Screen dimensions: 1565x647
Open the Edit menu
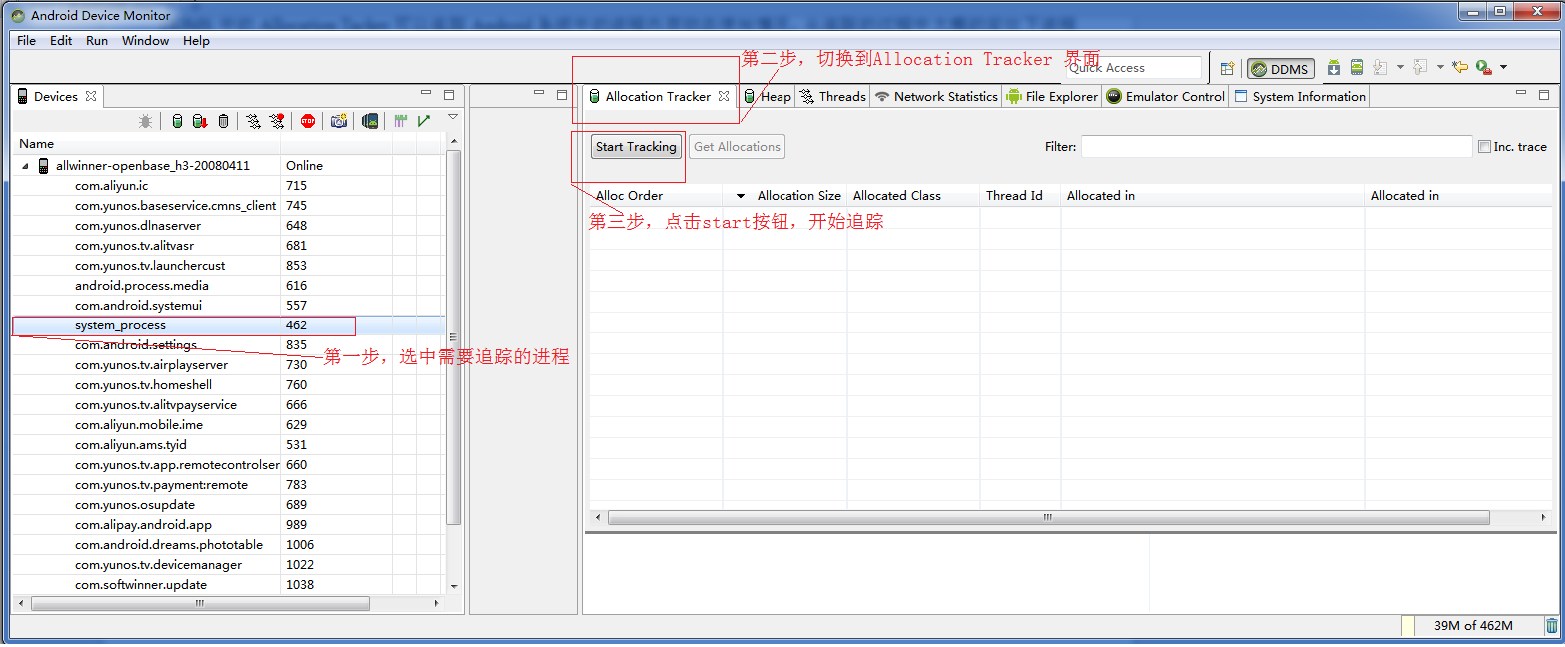tap(61, 41)
